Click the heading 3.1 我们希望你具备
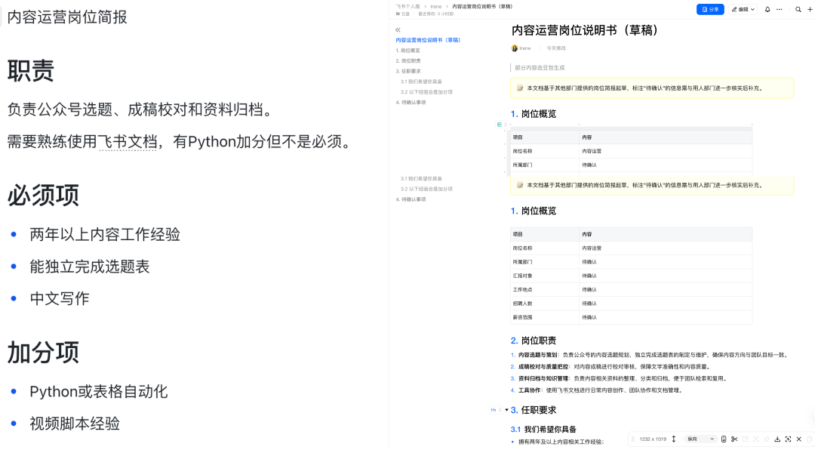 543,429
